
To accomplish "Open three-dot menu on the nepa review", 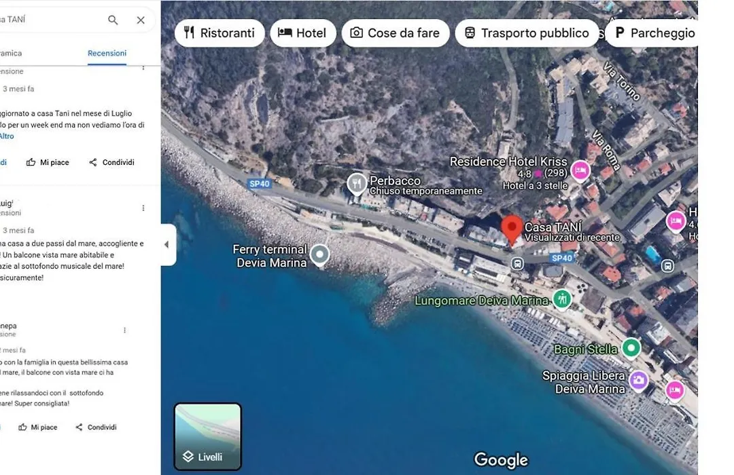I will click(x=124, y=330).
